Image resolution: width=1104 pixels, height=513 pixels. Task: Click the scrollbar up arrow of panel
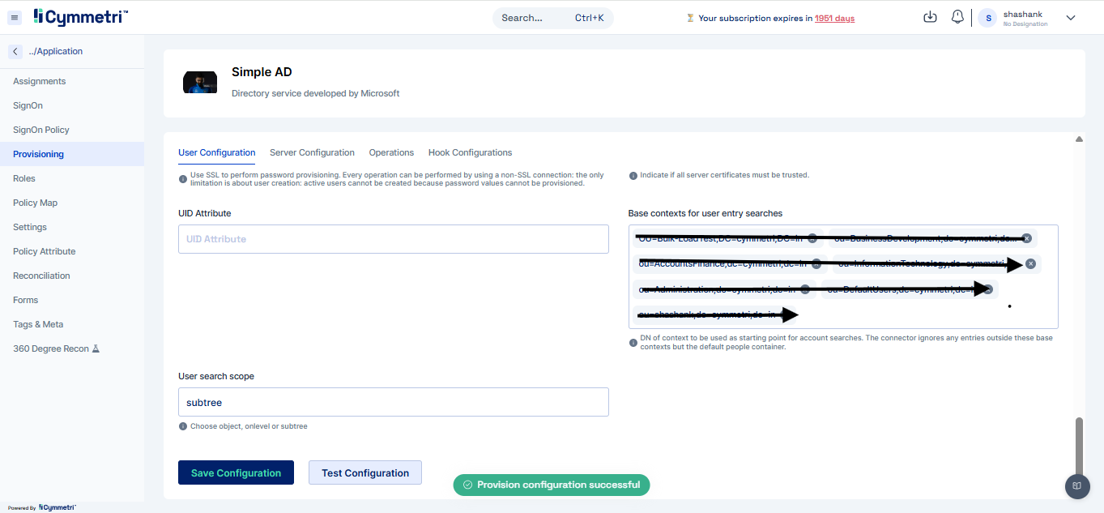click(1078, 139)
